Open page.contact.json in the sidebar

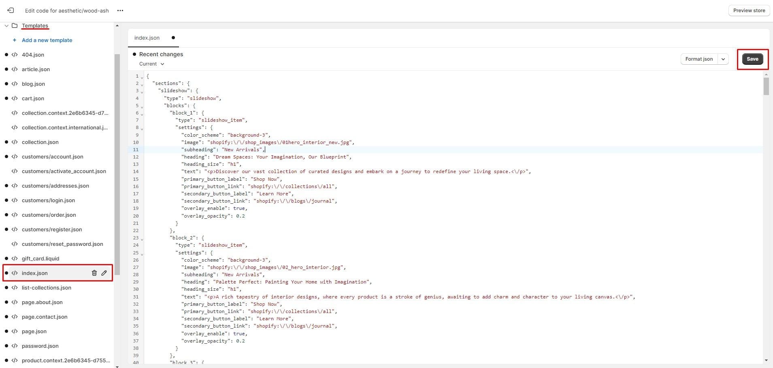coord(45,317)
